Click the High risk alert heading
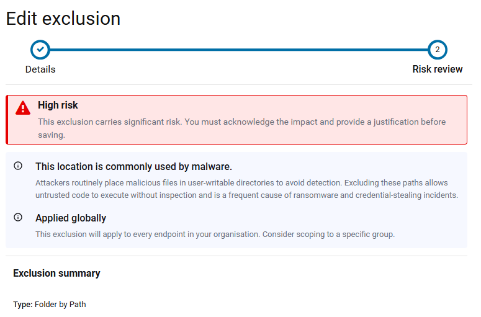 tap(58, 105)
